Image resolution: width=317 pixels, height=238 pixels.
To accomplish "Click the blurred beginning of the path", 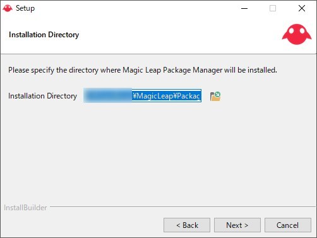I will [108, 96].
